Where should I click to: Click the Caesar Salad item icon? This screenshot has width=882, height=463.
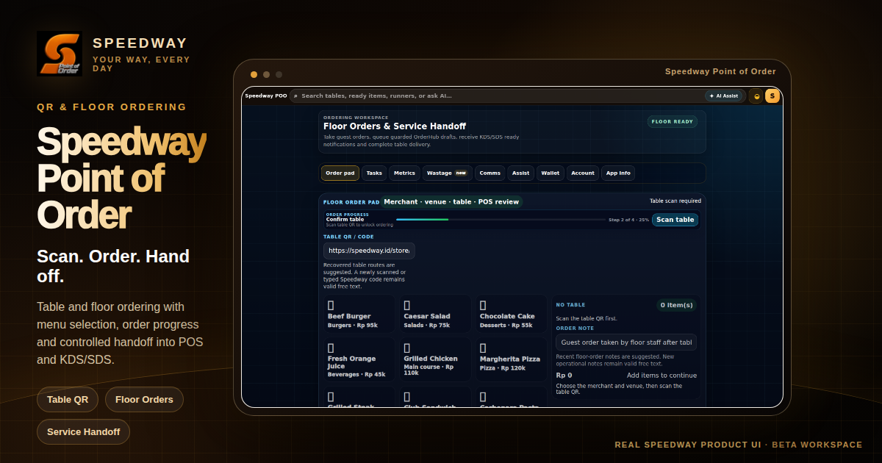point(406,305)
